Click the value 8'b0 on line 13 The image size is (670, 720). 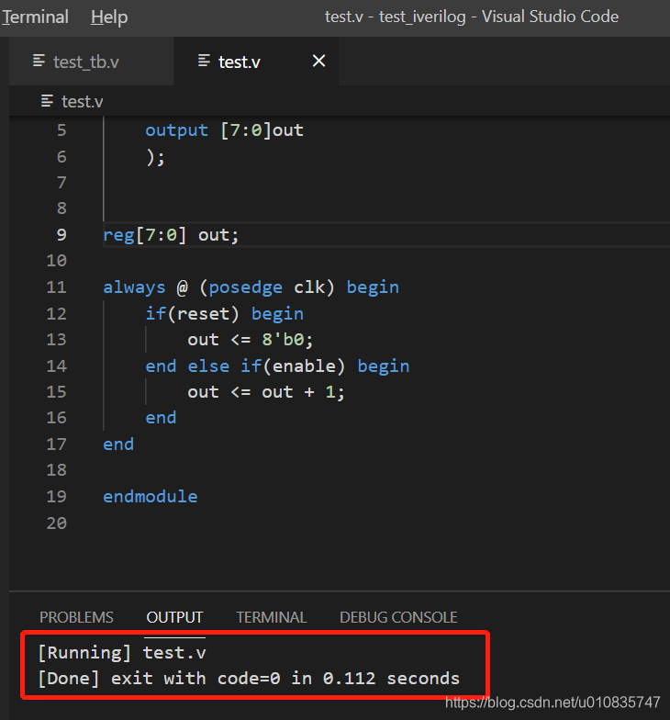283,340
